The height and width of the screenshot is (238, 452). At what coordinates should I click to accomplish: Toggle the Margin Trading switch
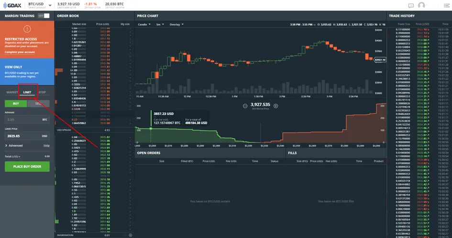pos(44,16)
